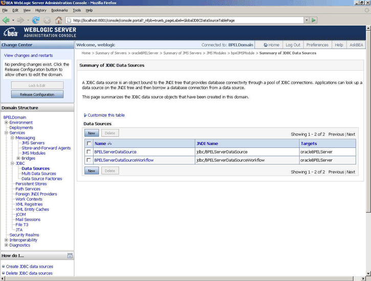371x281 pixels.
Task: Open the Firefox home page icon
Action: point(58,20)
